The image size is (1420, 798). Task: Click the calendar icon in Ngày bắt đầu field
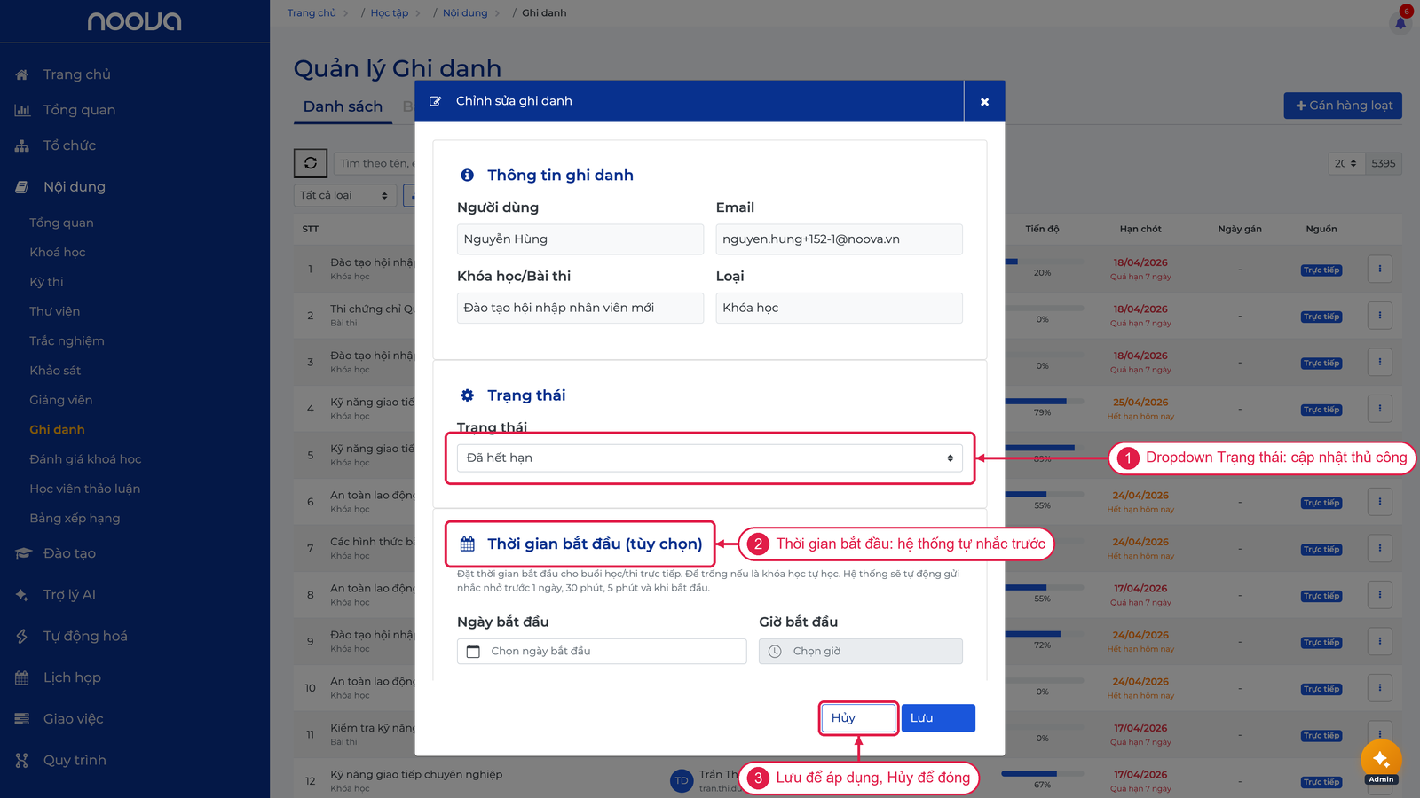click(473, 651)
